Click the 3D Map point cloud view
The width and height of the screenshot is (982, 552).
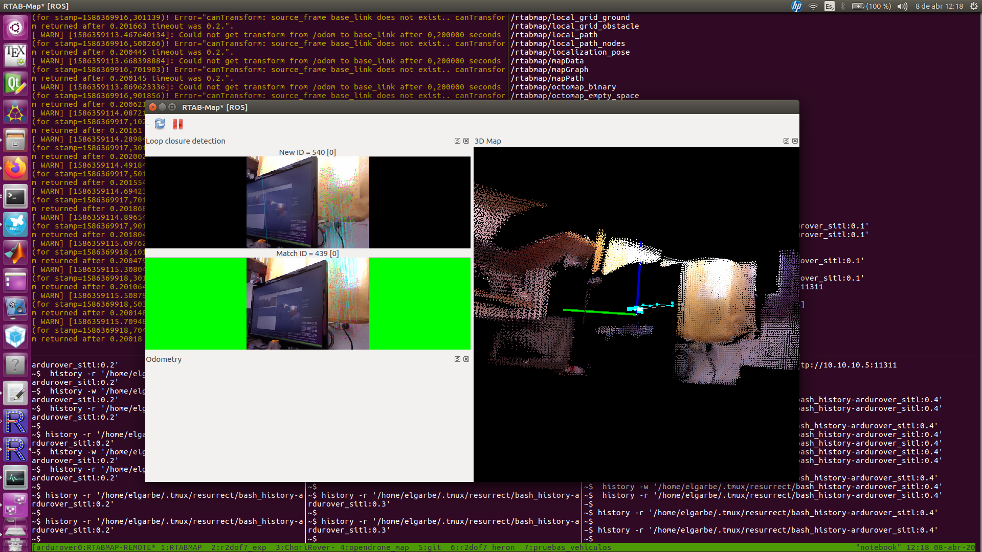pyautogui.click(x=636, y=314)
